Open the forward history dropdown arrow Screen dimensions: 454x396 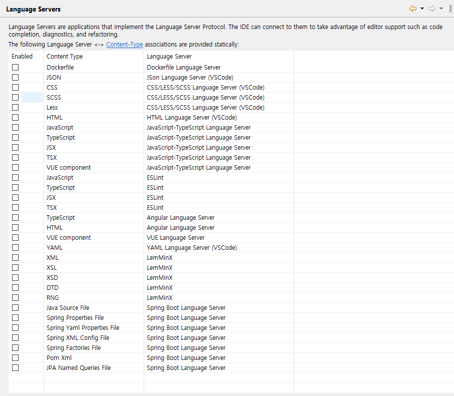tap(441, 9)
